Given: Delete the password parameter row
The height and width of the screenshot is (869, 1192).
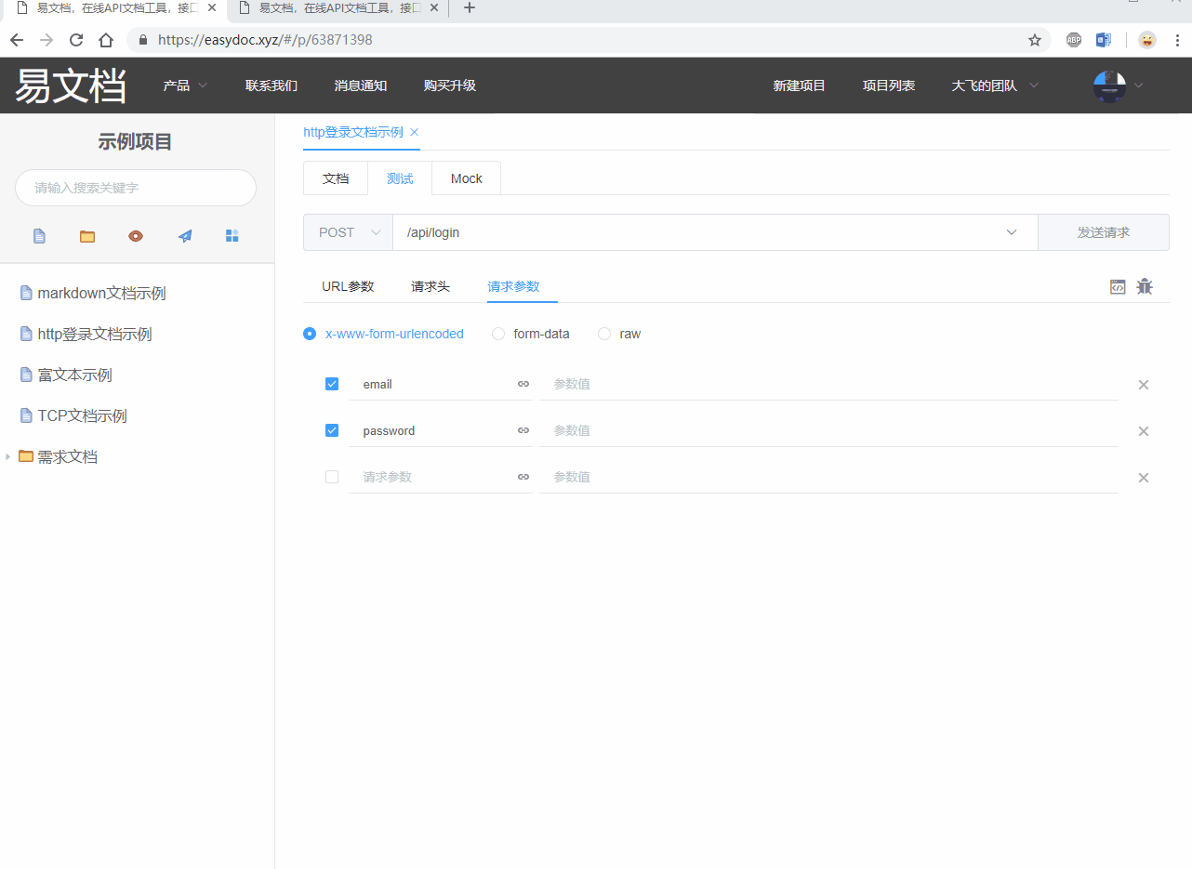Looking at the screenshot, I should (1144, 431).
